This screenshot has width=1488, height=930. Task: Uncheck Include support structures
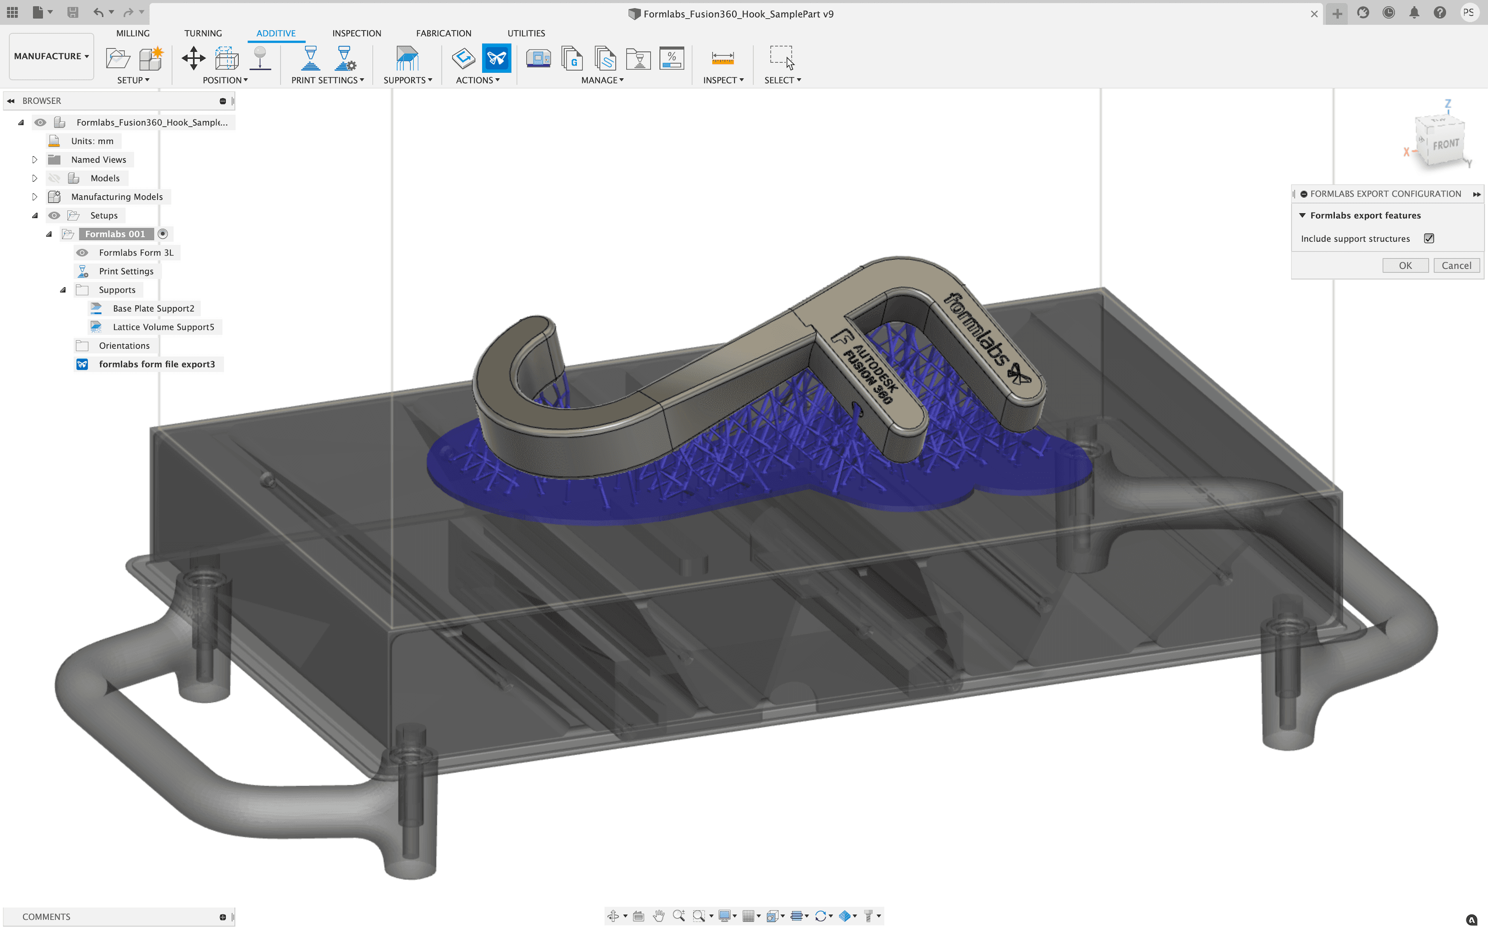pos(1429,238)
